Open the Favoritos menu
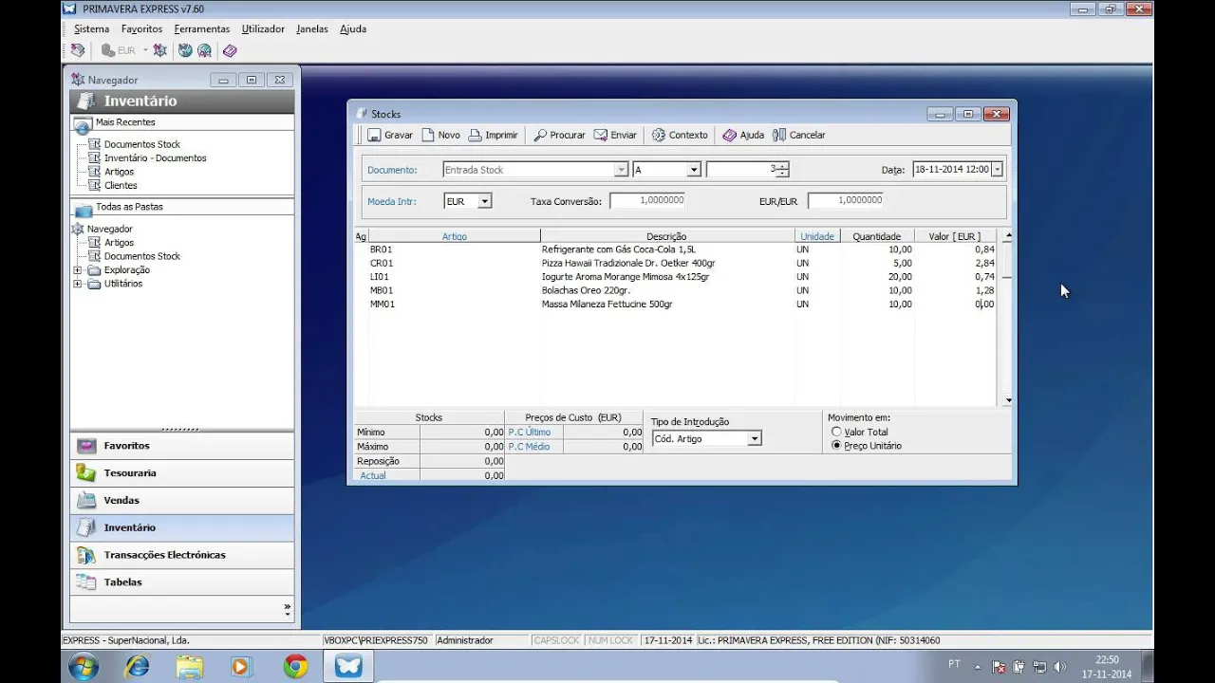Screen dimensions: 1215x683 [141, 29]
